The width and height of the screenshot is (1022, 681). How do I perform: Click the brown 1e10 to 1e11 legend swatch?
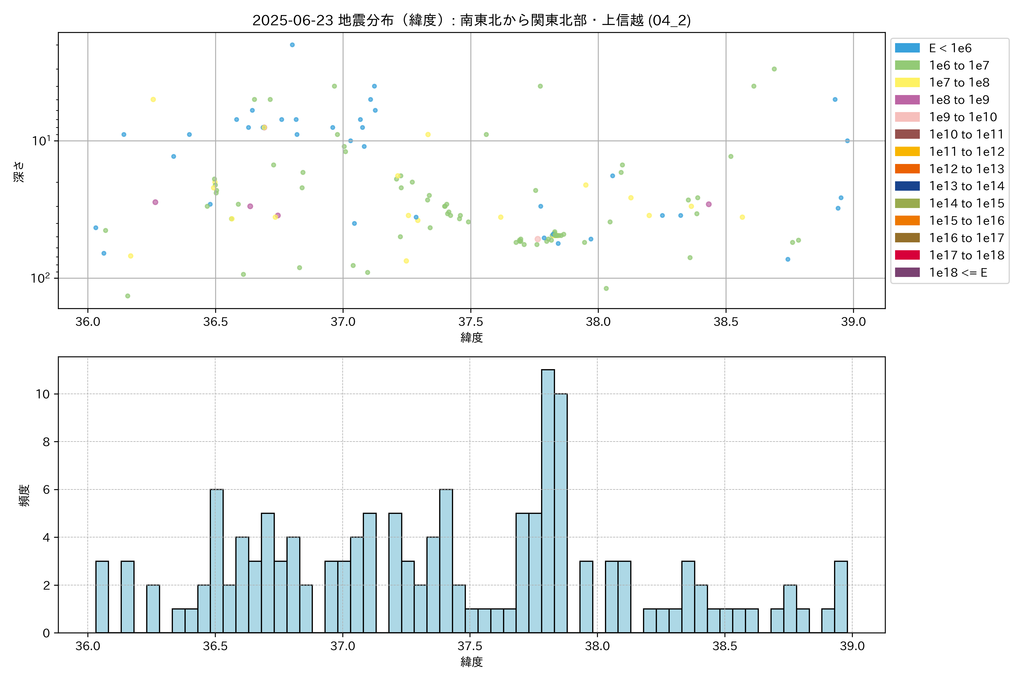pos(907,134)
